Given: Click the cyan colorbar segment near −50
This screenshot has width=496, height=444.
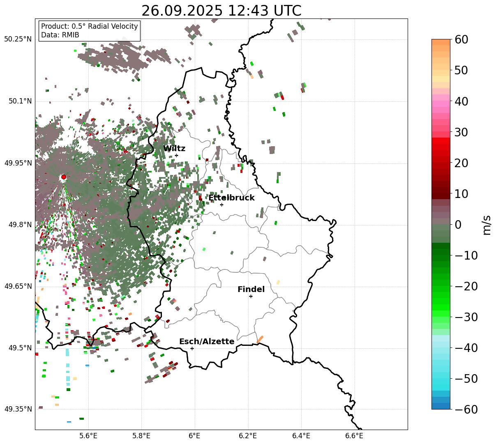Looking at the screenshot, I should click(441, 379).
